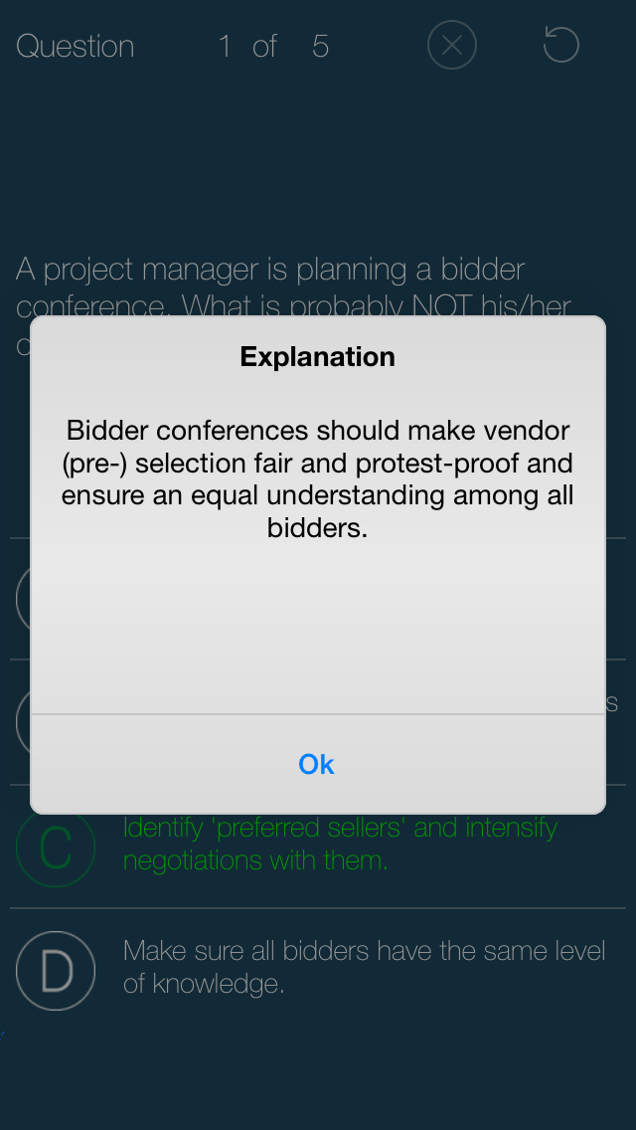Screen dimensions: 636x1130
Task: Click the word 'bidders.' ending the explanation
Action: click(318, 528)
